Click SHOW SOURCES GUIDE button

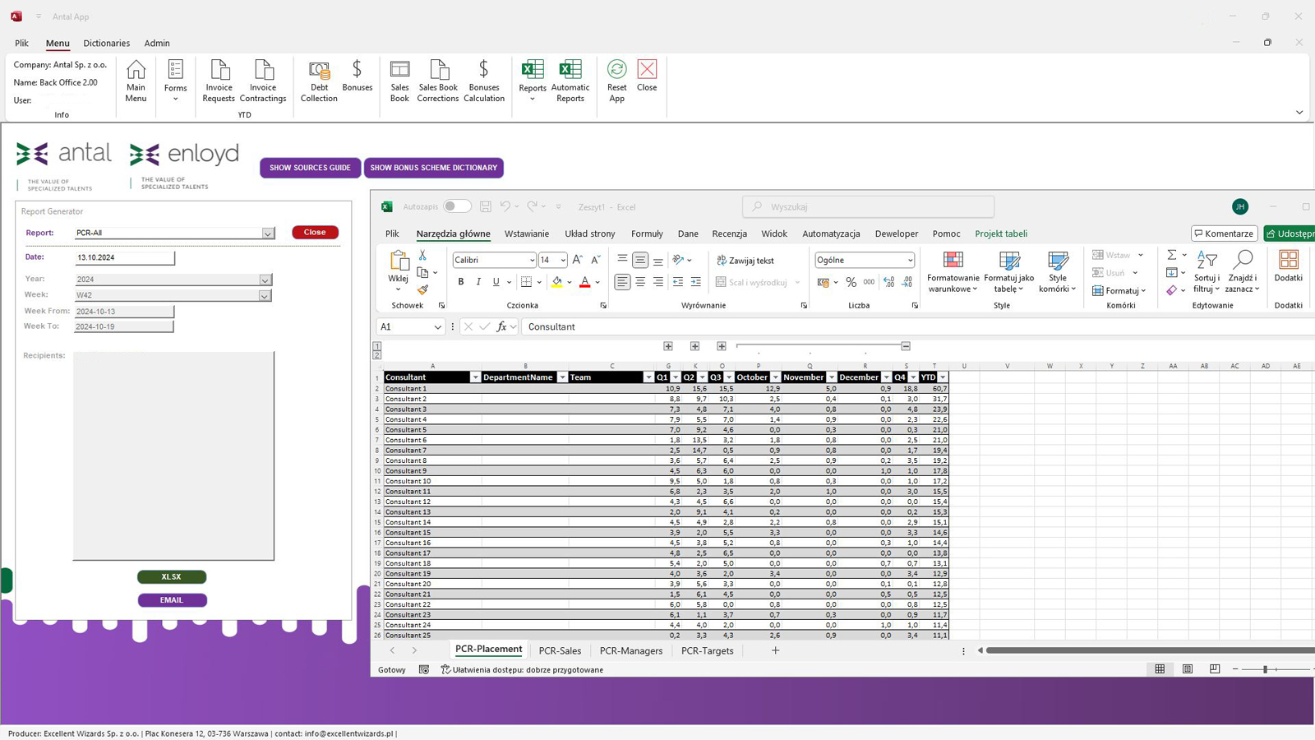point(310,168)
